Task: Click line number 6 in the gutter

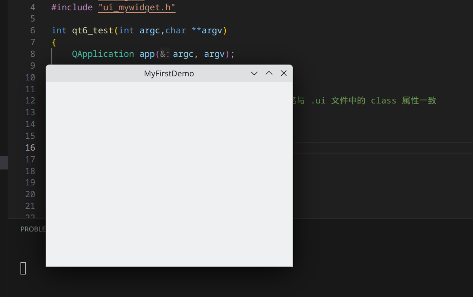Action: tap(33, 30)
